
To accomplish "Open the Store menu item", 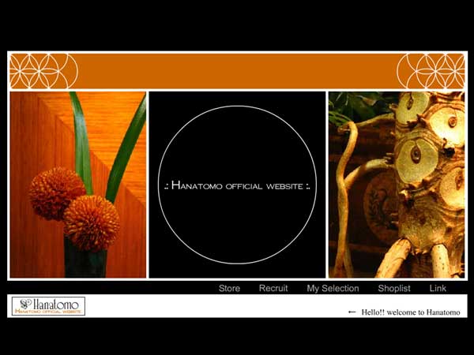I will pyautogui.click(x=229, y=289).
